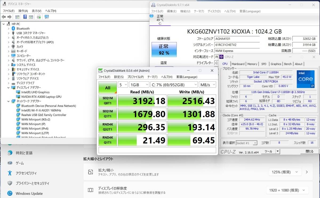
Task: Click the back arrow in Device Manager toolbar
Action: 4,17
